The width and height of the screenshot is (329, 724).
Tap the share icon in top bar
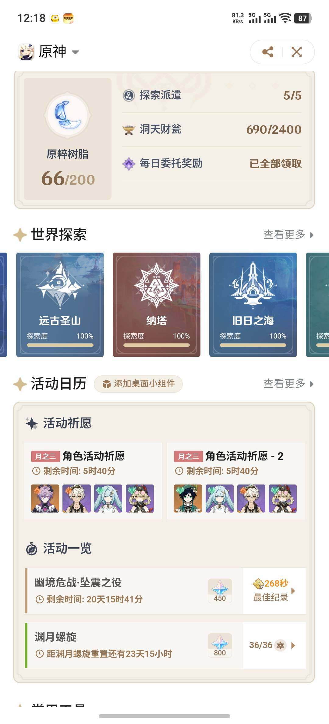[267, 52]
